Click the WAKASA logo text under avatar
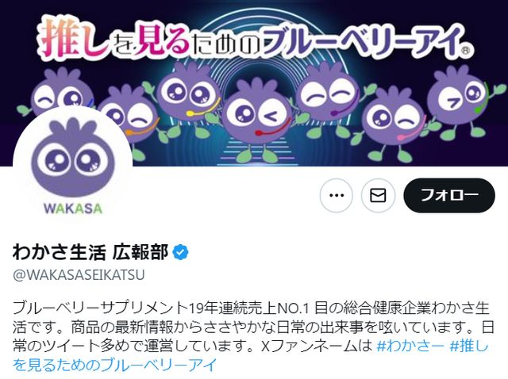508x379 pixels. [x=73, y=209]
